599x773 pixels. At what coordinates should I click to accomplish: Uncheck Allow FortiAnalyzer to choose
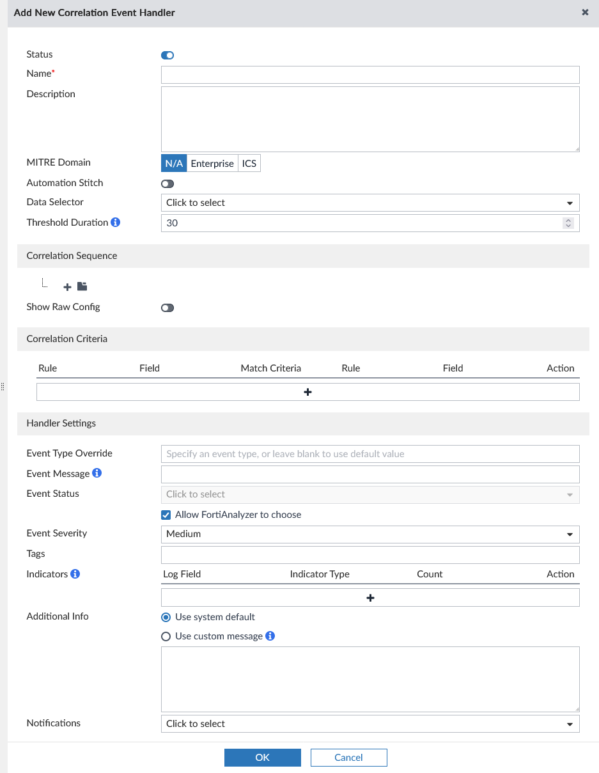point(166,514)
